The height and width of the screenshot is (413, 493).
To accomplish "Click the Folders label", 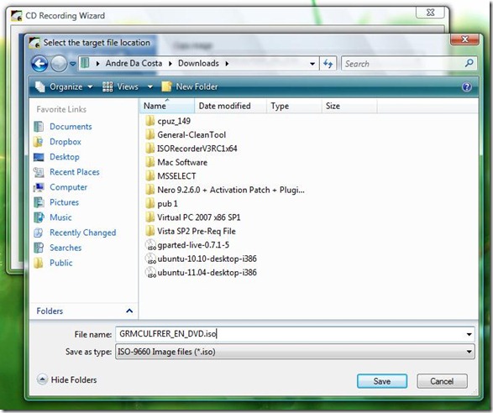I will pyautogui.click(x=50, y=311).
